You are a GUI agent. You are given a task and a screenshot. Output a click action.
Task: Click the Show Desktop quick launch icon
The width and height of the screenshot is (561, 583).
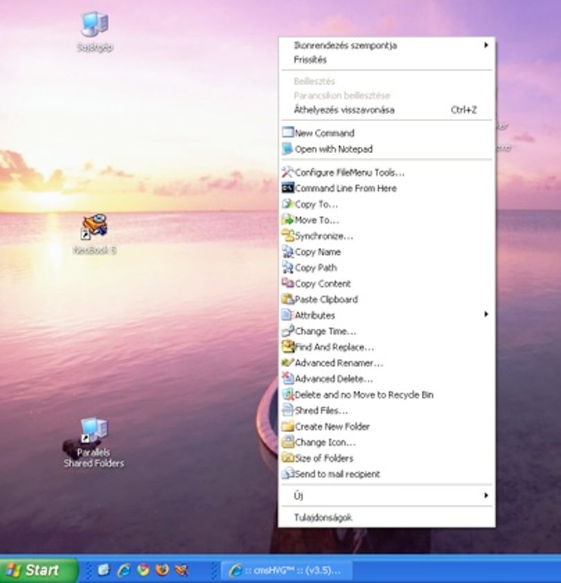coord(104,570)
